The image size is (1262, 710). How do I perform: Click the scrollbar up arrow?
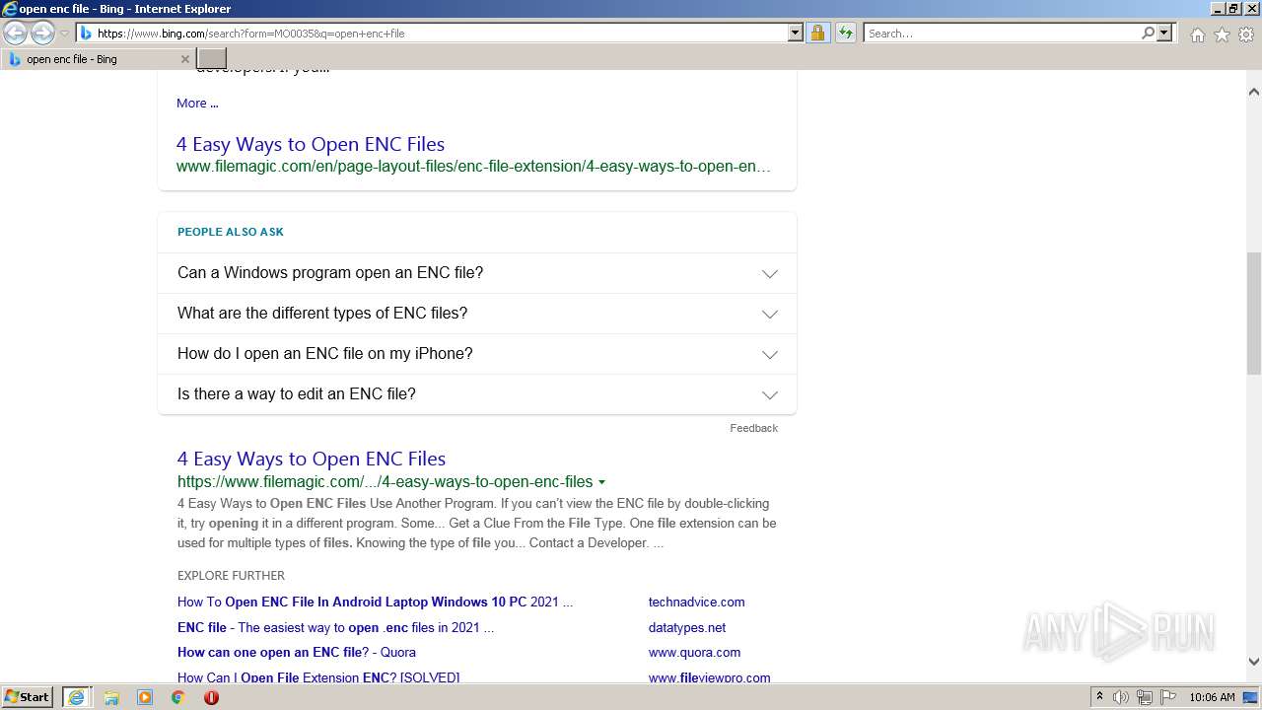click(x=1254, y=92)
